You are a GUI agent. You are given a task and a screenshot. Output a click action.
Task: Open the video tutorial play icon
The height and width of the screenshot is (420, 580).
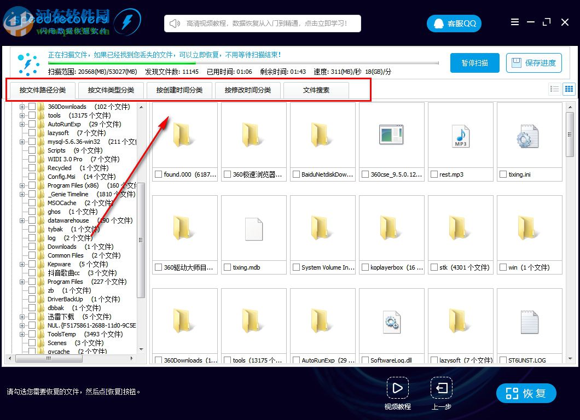tap(398, 388)
